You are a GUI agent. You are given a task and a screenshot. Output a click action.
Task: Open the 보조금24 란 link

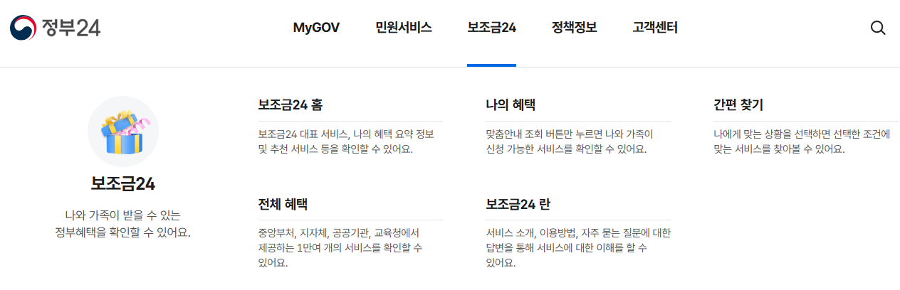518,205
